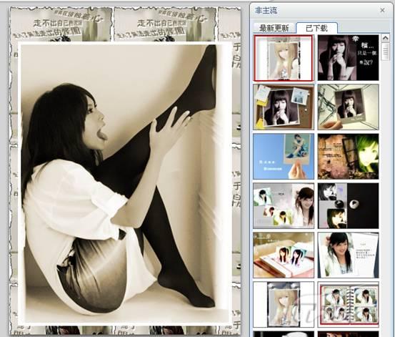Image resolution: width=395 pixels, height=337 pixels.
Task: Pick the multi-photo gray collage frame
Action: coord(284,206)
